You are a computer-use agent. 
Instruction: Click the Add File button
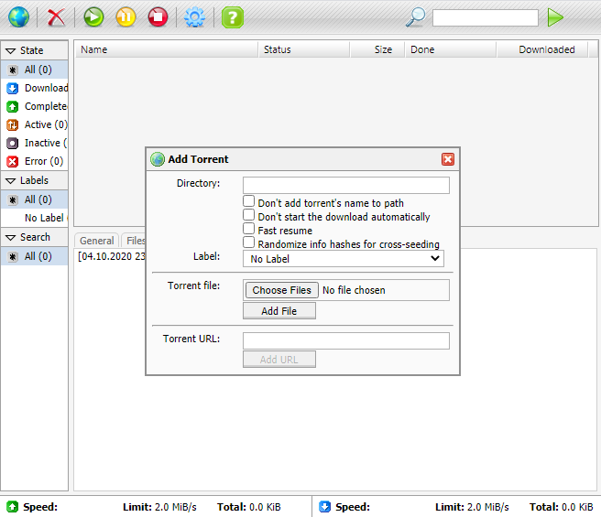point(279,311)
